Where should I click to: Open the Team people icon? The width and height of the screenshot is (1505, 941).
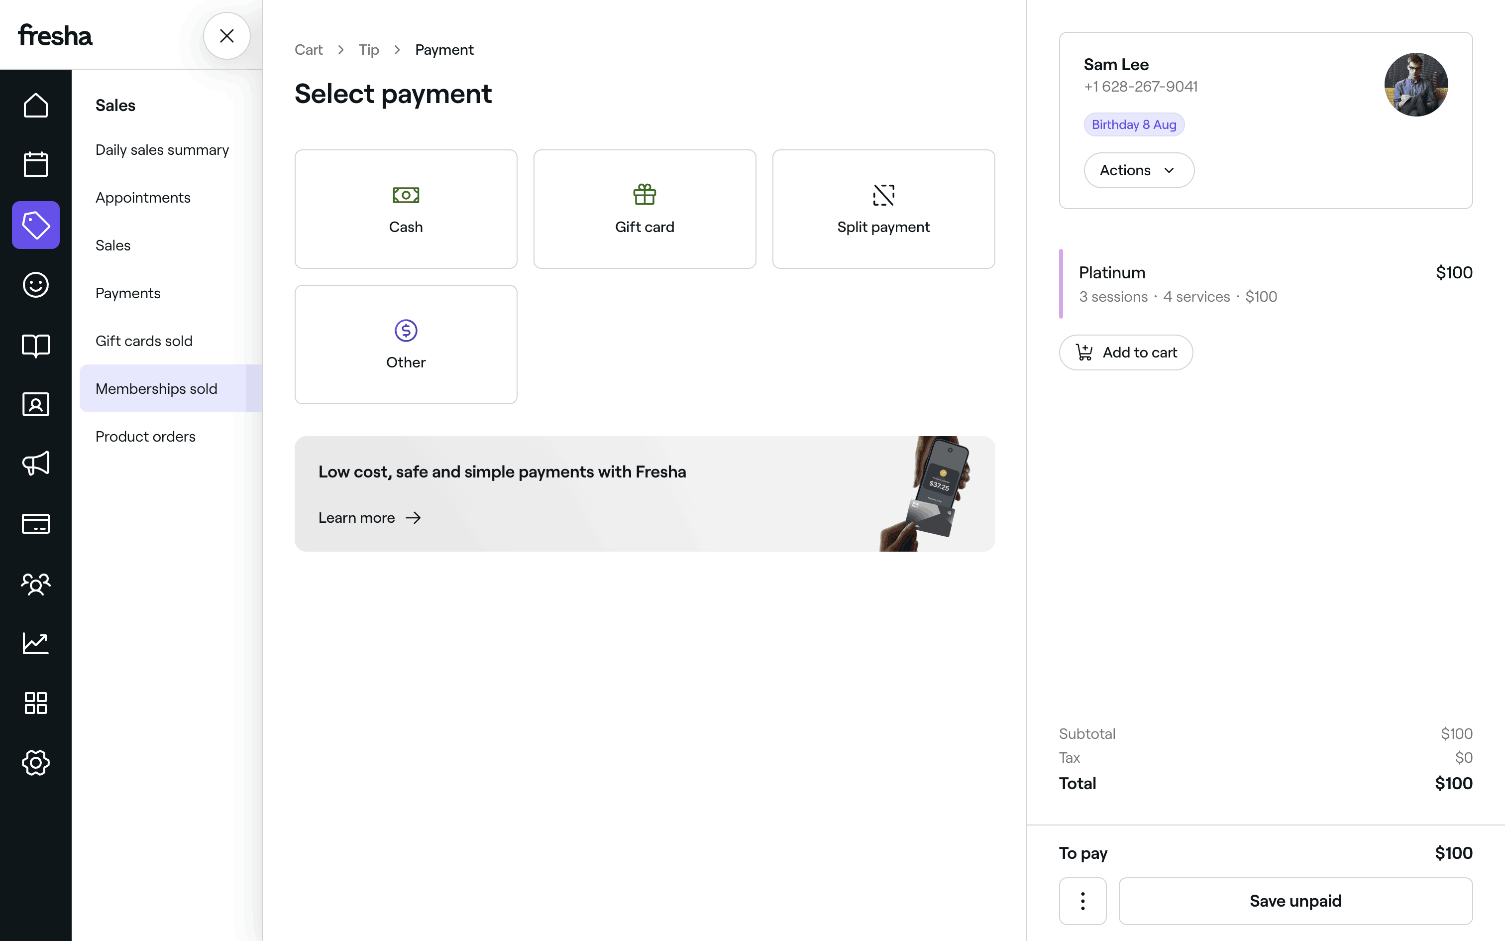[x=35, y=584]
